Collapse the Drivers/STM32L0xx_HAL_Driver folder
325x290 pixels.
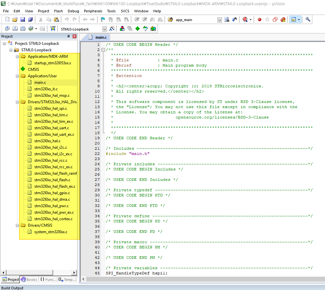pos(17,102)
